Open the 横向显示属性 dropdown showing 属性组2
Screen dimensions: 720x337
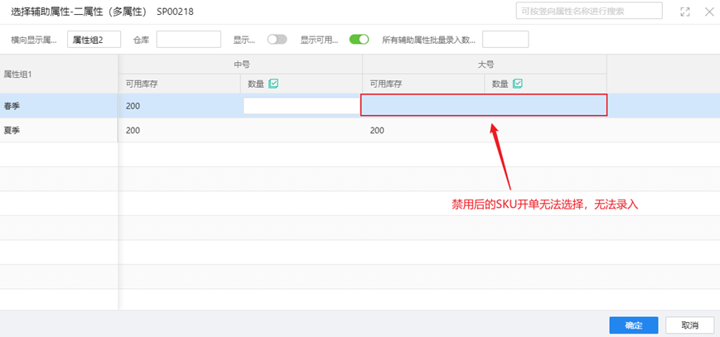click(94, 40)
